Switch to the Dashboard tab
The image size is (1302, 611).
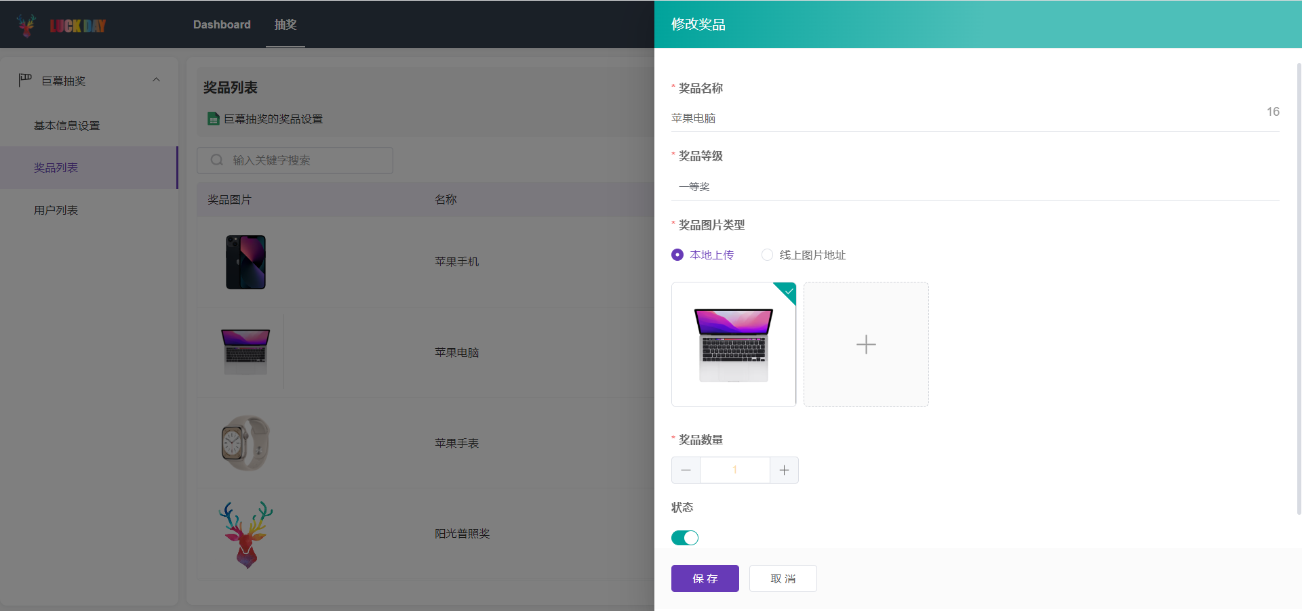[x=222, y=24]
